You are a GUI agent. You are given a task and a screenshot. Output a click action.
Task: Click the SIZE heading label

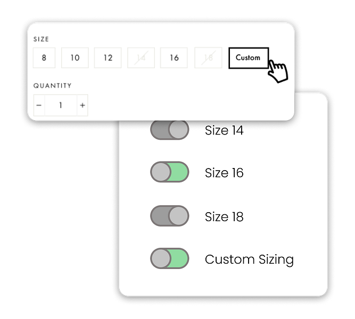pos(41,39)
